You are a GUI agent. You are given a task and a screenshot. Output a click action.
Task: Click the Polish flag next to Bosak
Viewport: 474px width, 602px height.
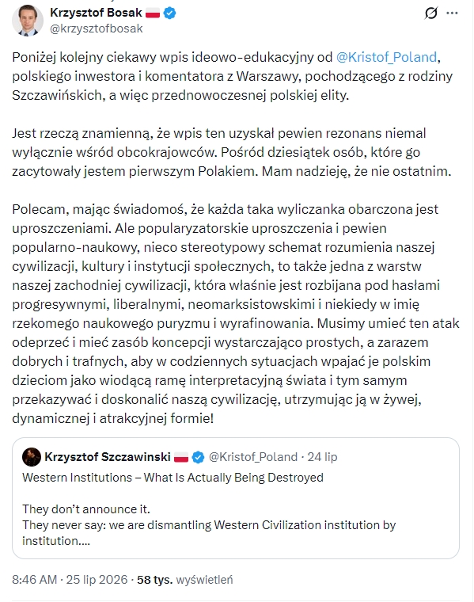pyautogui.click(x=152, y=13)
